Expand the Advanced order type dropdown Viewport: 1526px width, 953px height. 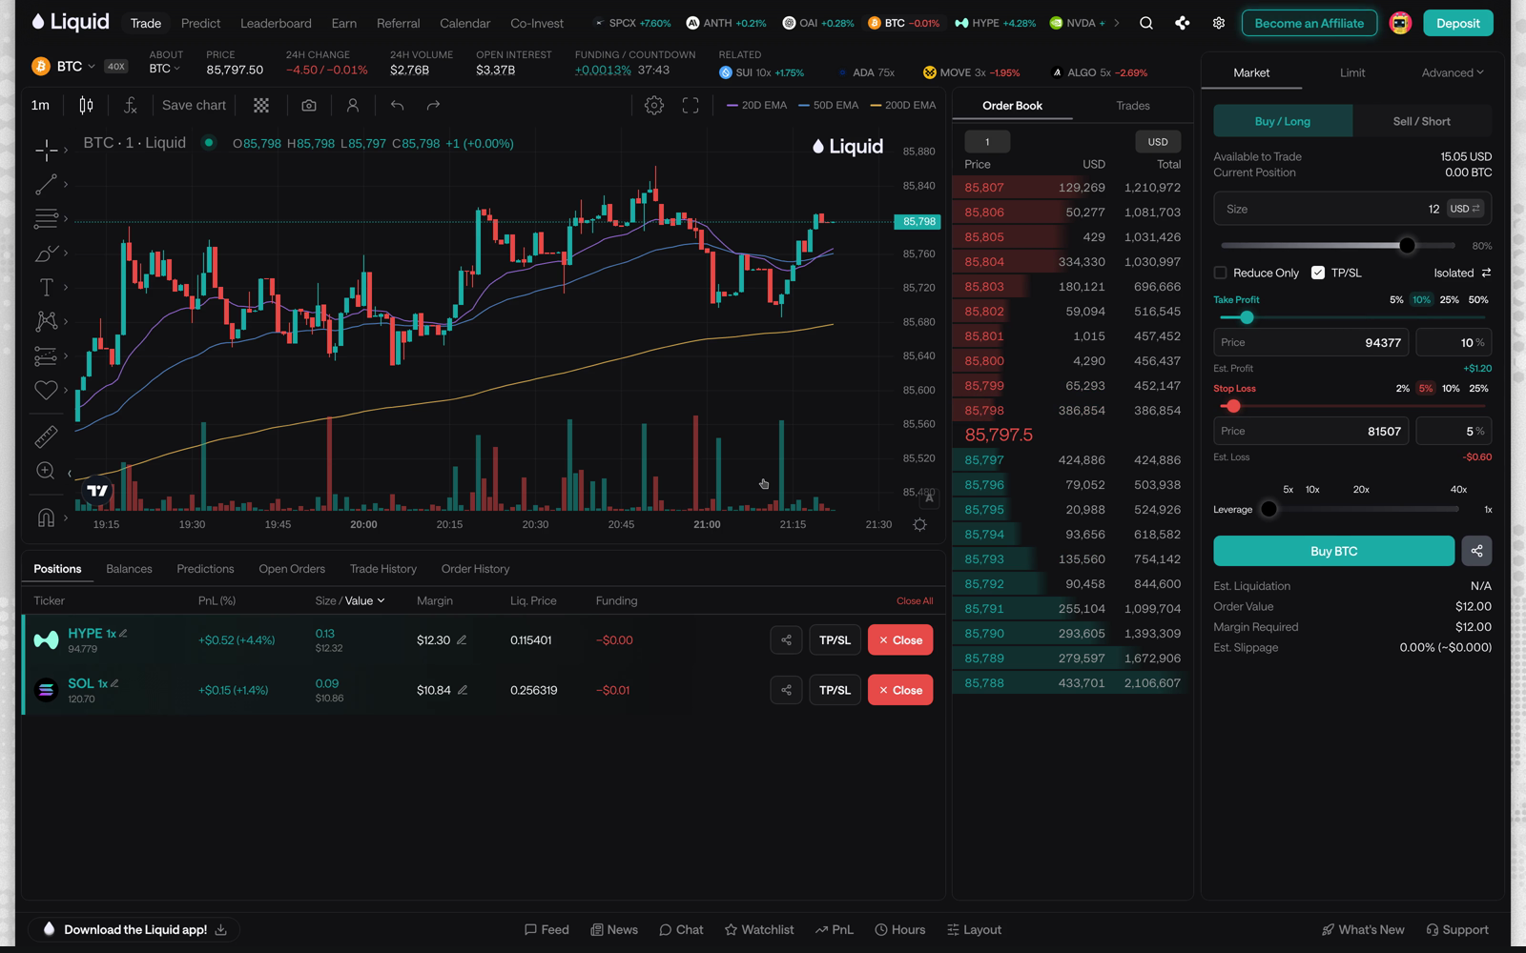coord(1453,72)
